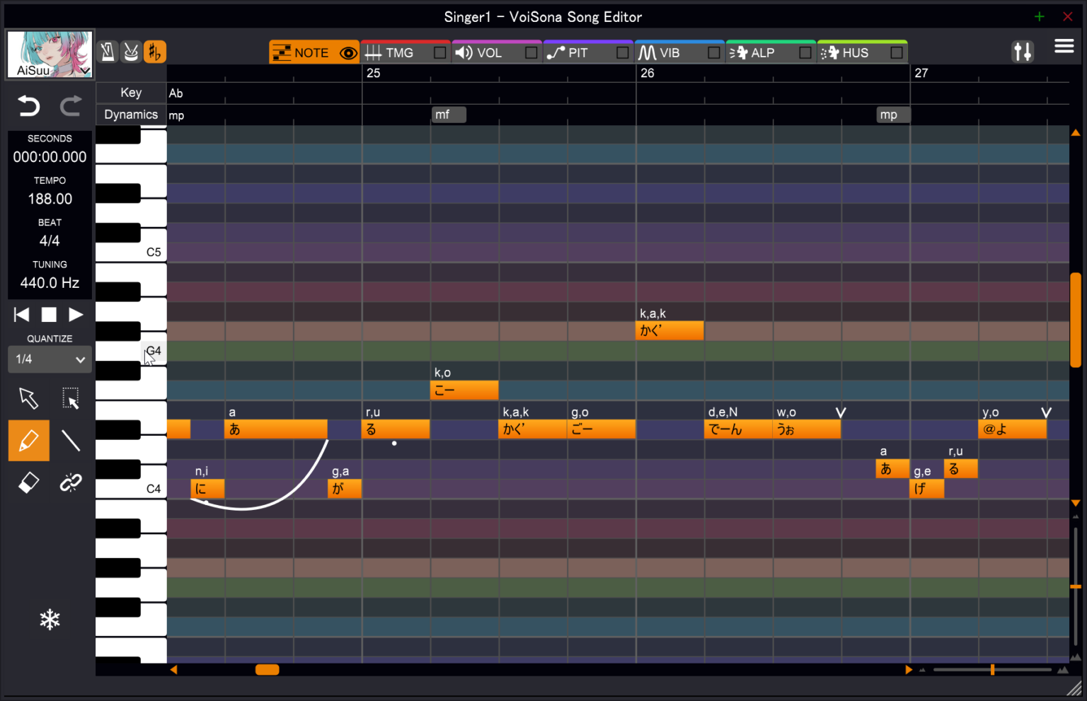Click the undo arrow
The height and width of the screenshot is (701, 1087).
[x=28, y=106]
